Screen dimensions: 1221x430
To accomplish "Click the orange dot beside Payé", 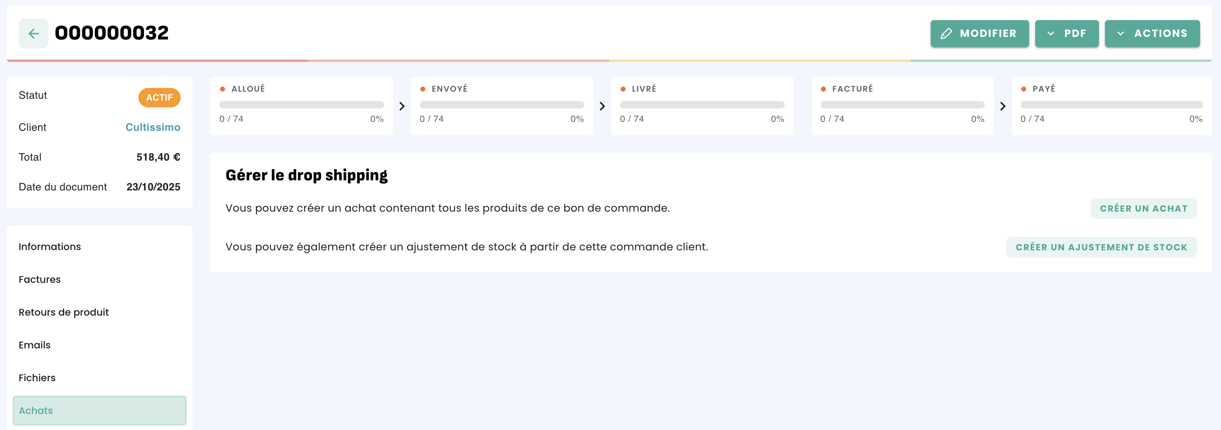I will tap(1023, 89).
